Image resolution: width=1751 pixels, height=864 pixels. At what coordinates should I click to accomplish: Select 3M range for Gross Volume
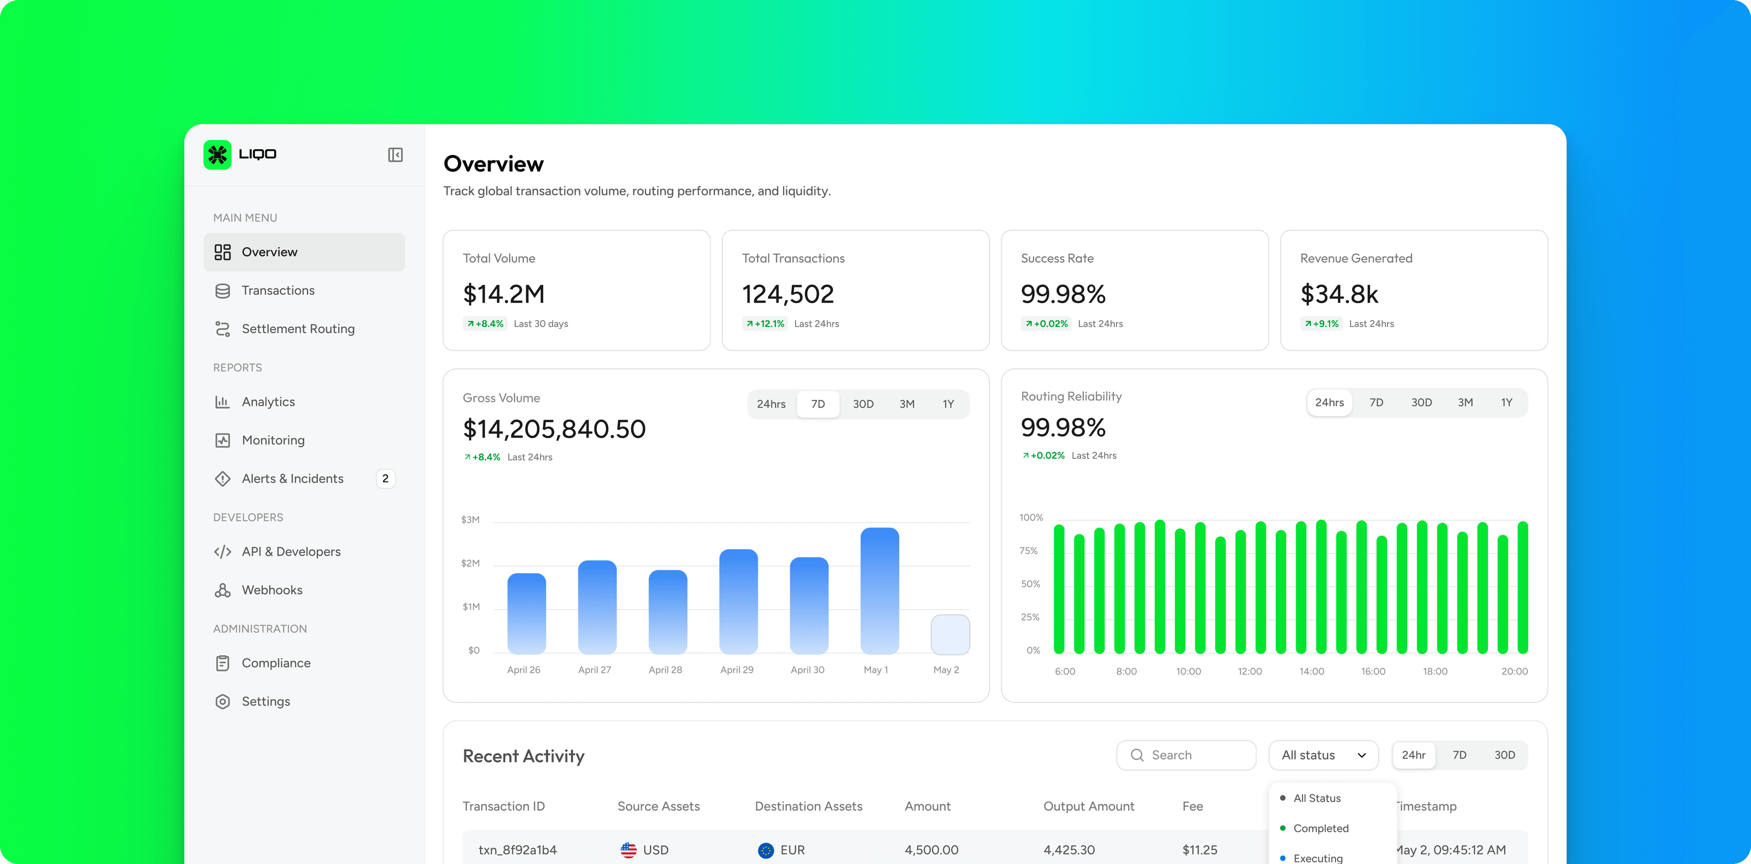[907, 404]
